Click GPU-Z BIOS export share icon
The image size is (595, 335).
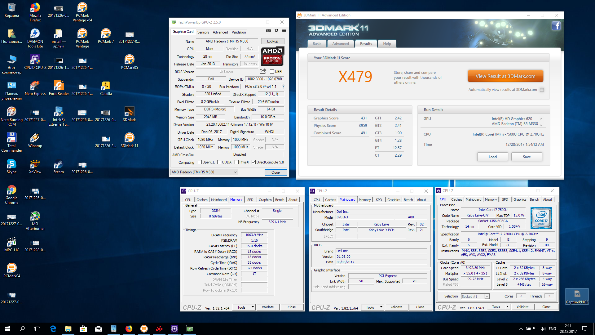263,71
